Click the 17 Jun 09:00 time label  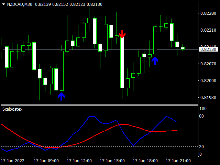point(46,161)
